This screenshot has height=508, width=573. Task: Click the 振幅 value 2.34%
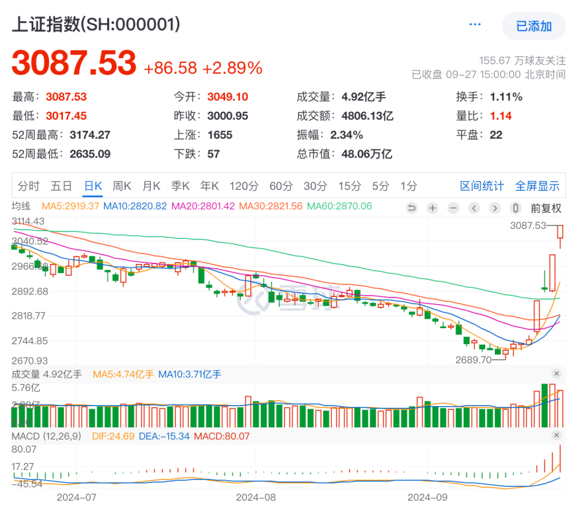347,135
